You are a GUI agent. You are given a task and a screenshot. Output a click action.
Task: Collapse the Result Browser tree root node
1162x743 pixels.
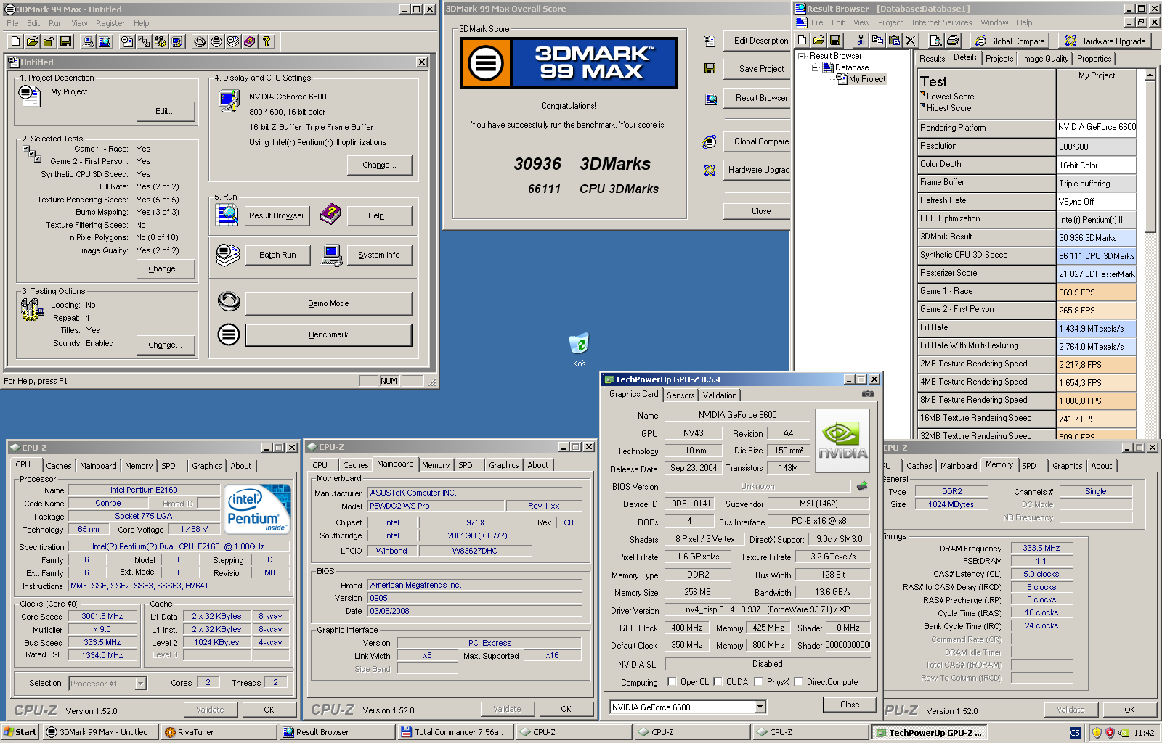pyautogui.click(x=802, y=56)
